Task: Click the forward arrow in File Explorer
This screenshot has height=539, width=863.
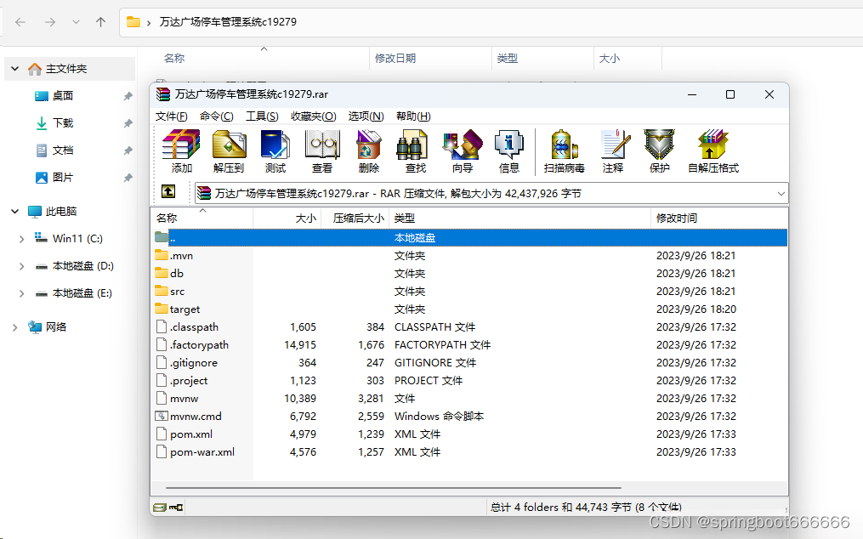Action: pyautogui.click(x=50, y=22)
